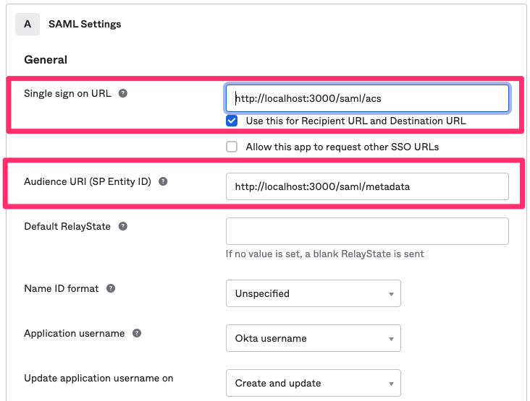Click help icon beside Single sign on URL
The image size is (530, 401).
[x=122, y=93]
